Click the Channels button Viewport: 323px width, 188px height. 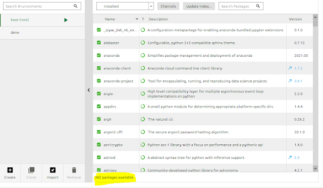tap(168, 6)
